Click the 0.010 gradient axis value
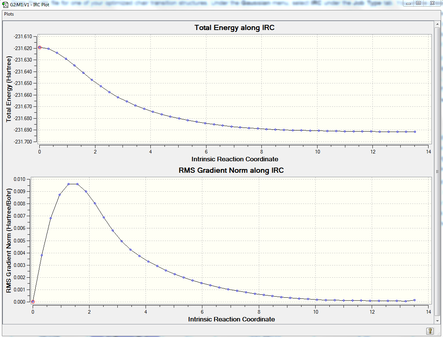 pyautogui.click(x=19, y=179)
